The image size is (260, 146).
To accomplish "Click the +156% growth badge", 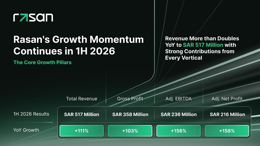I will point(179,131).
